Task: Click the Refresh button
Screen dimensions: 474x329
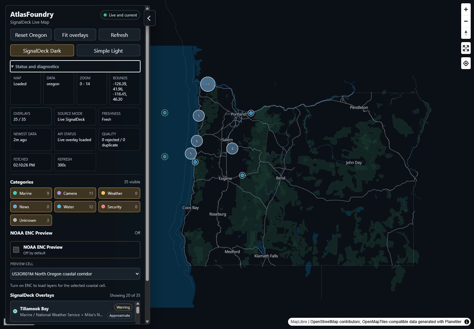Action: [x=119, y=35]
